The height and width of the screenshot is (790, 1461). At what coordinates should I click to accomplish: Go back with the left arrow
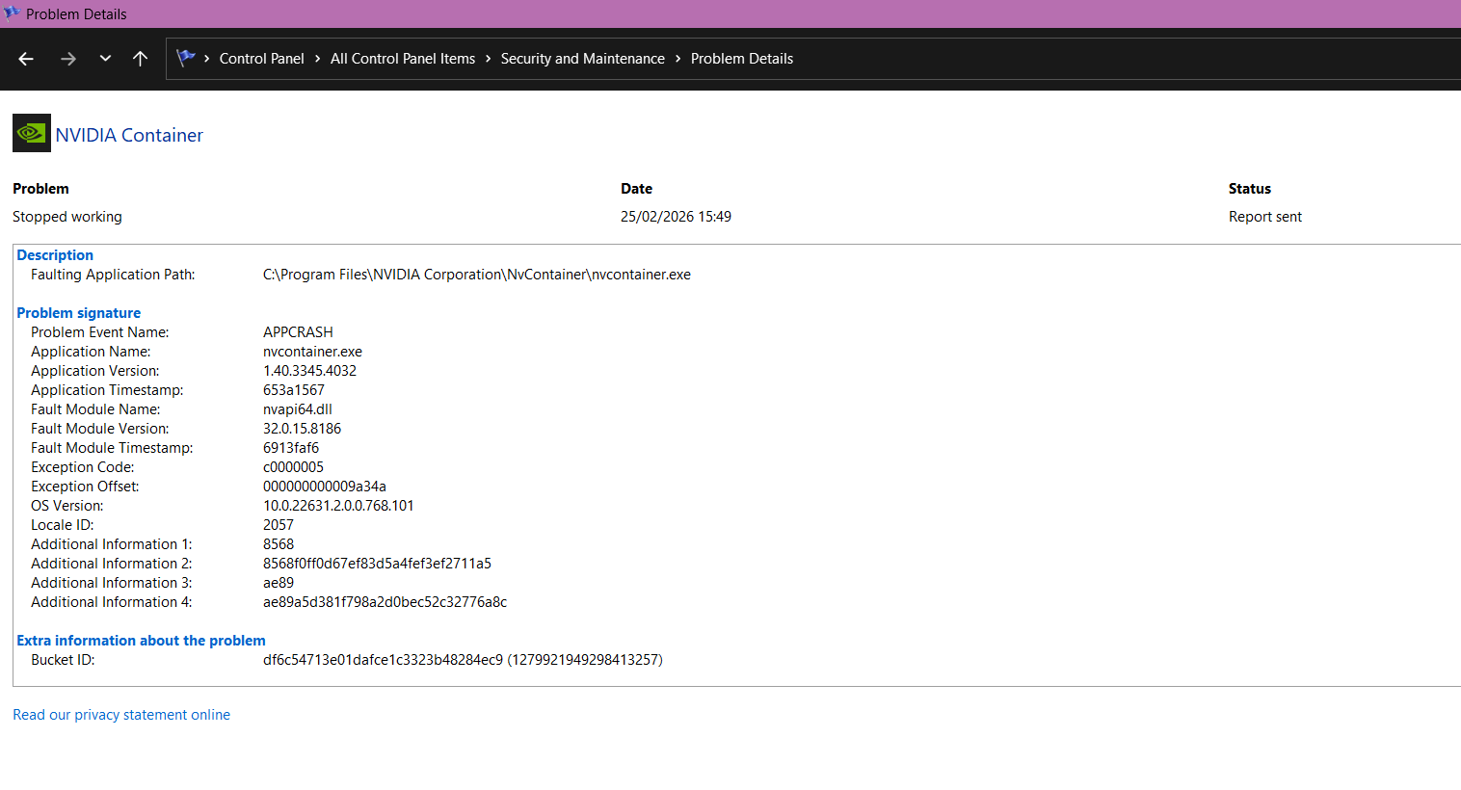click(26, 59)
